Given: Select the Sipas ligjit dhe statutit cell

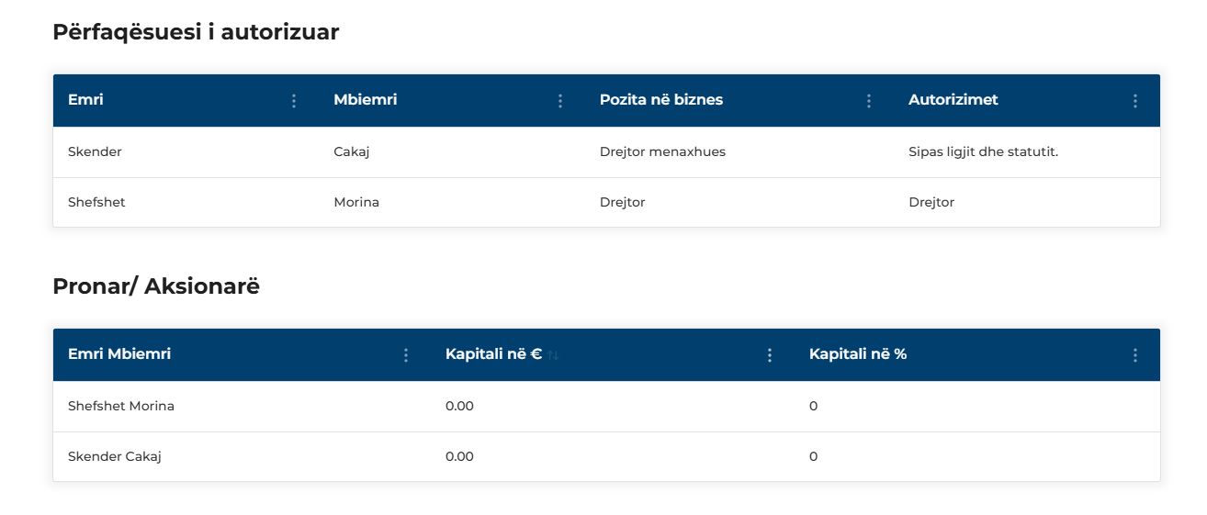Looking at the screenshot, I should coord(984,152).
